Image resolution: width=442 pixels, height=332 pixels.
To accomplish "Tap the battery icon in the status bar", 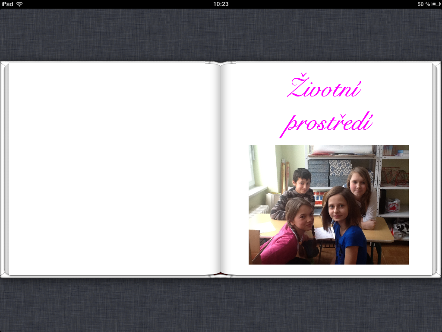I will [x=436, y=4].
